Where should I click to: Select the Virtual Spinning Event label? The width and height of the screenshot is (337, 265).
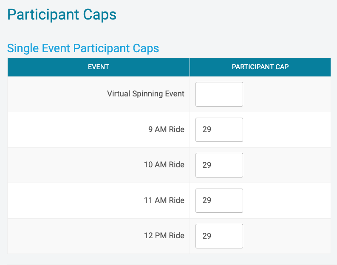pyautogui.click(x=146, y=94)
